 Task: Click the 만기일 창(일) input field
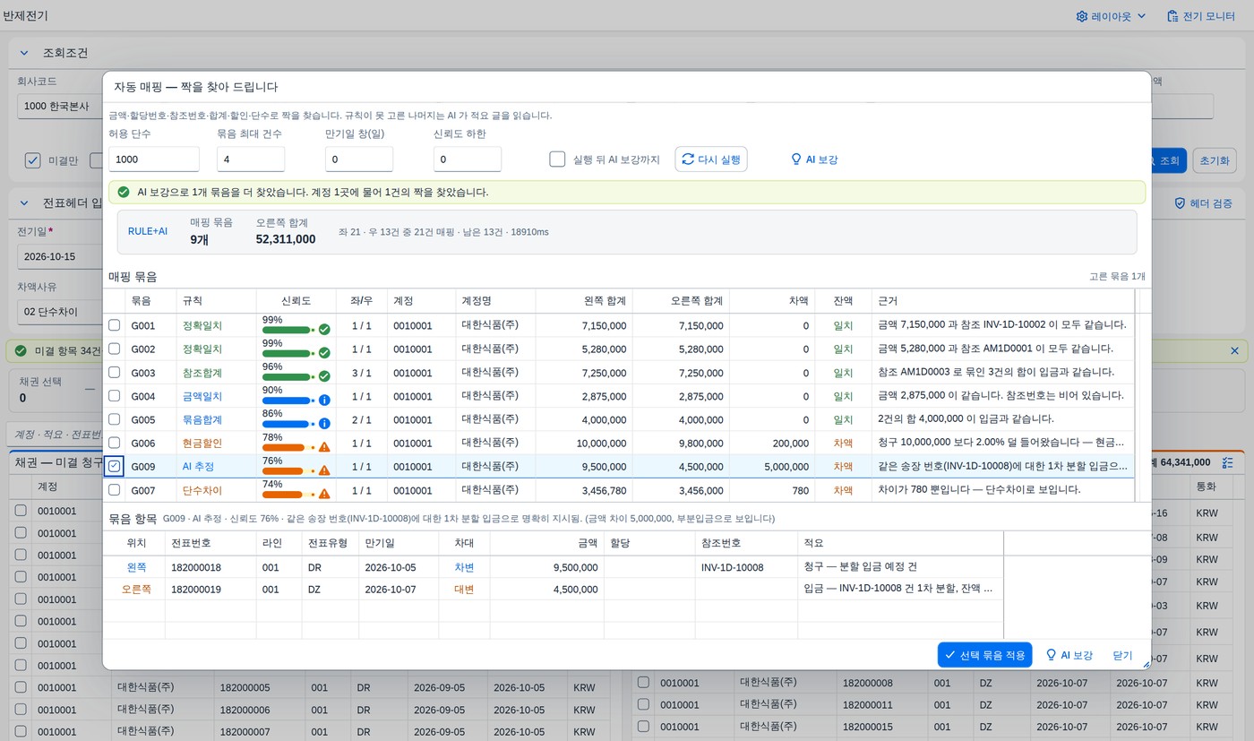point(359,159)
